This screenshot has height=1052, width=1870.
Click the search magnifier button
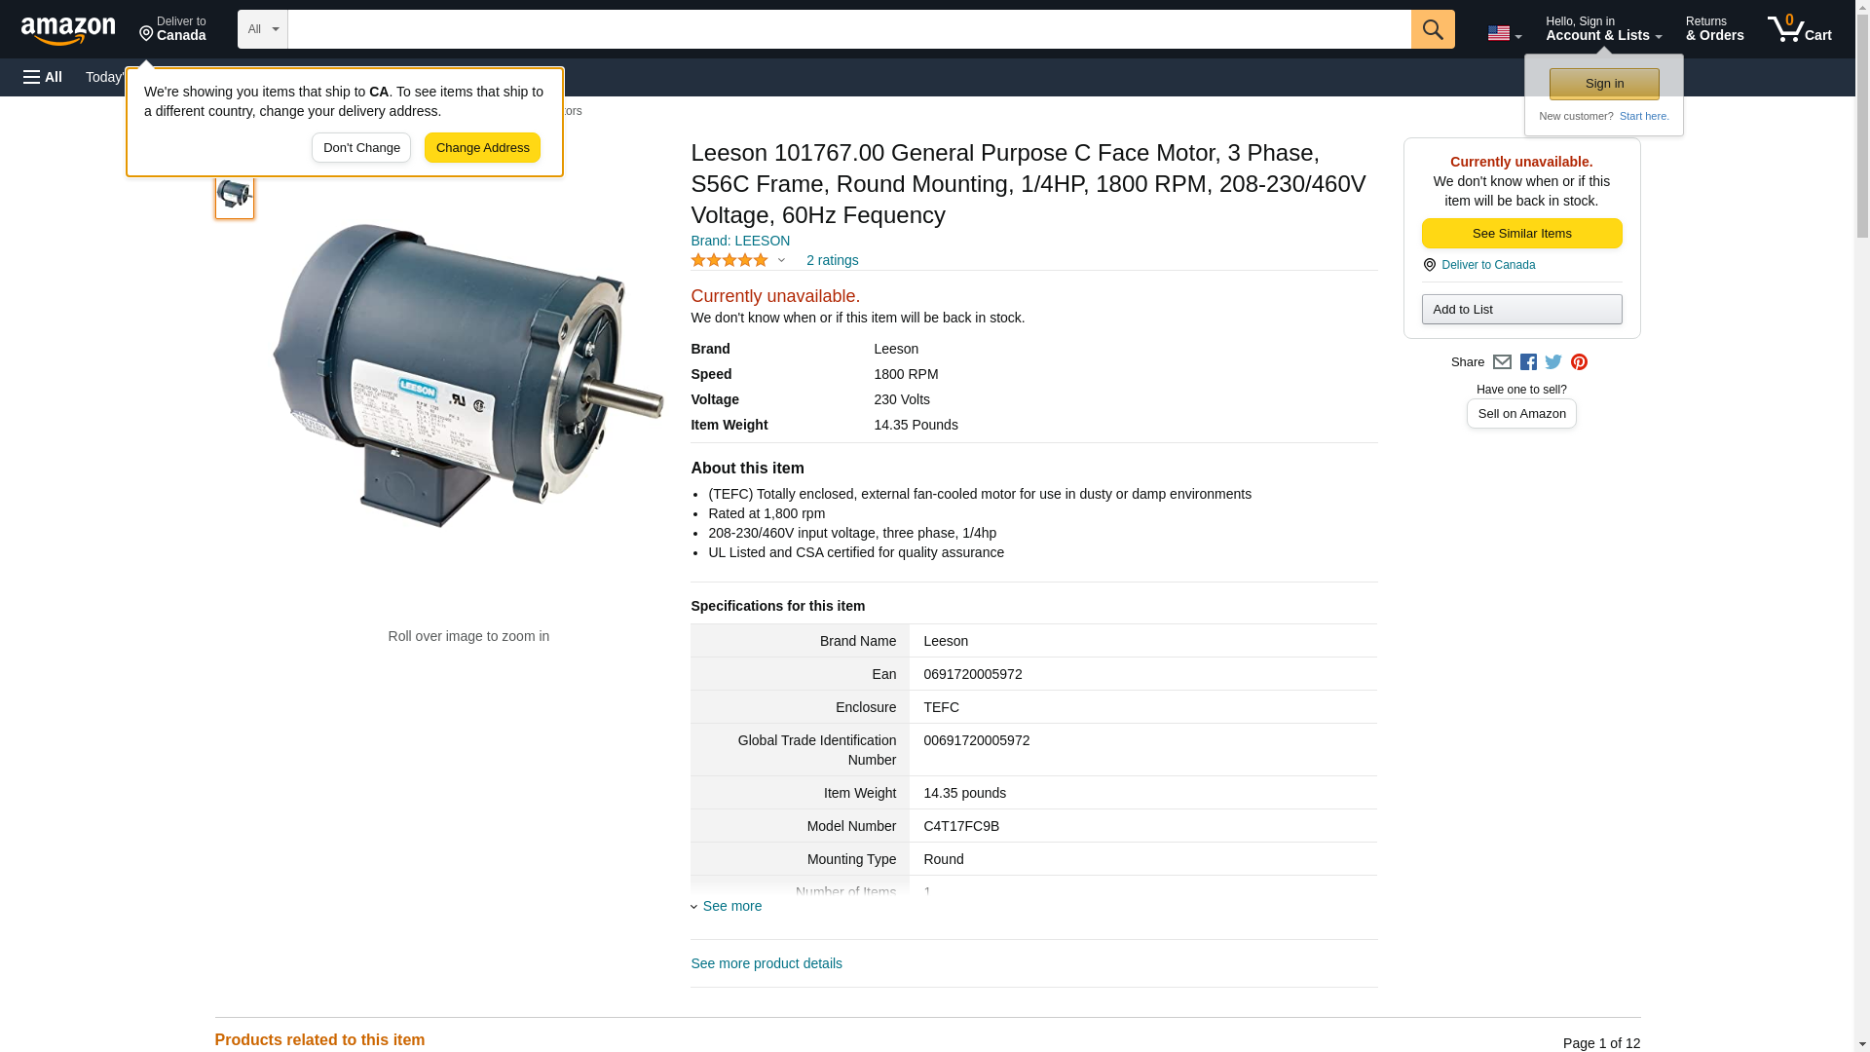(x=1432, y=29)
